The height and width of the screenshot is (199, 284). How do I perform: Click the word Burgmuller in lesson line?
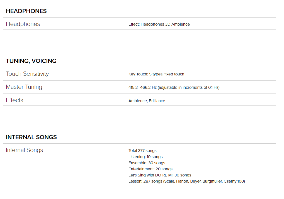click(x=212, y=181)
